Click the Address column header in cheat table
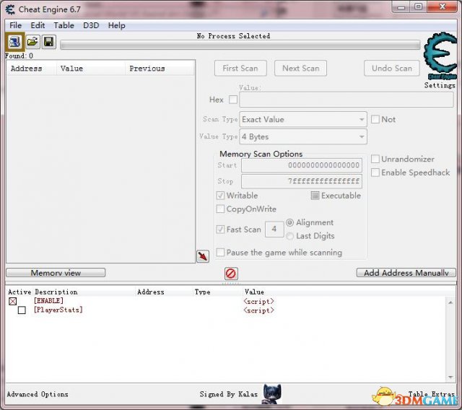Screen dimensions: 462x410 [151, 292]
